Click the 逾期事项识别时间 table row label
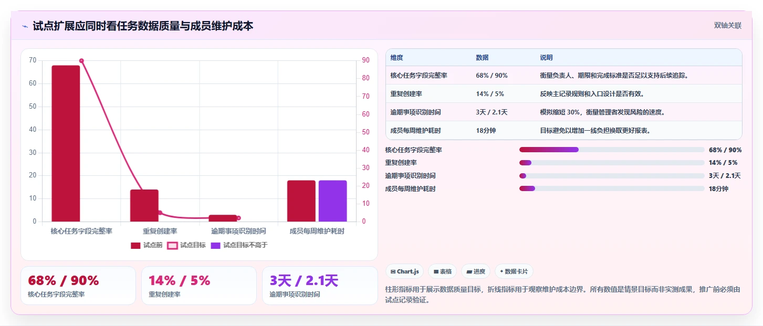763x326 pixels. 415,112
